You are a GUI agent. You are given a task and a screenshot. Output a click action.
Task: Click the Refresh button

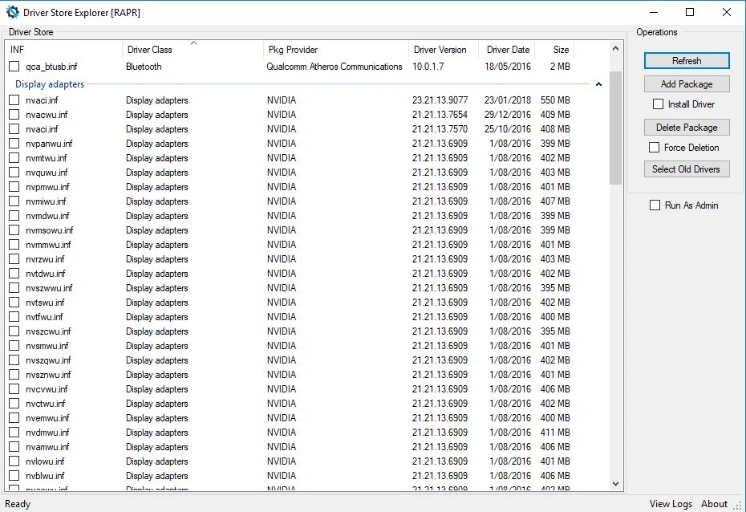(x=687, y=61)
